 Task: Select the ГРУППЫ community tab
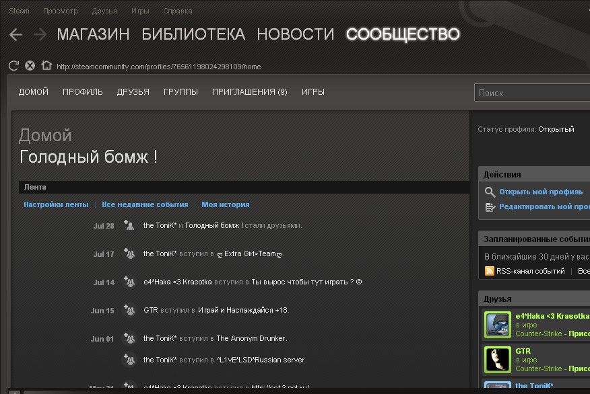(x=181, y=92)
